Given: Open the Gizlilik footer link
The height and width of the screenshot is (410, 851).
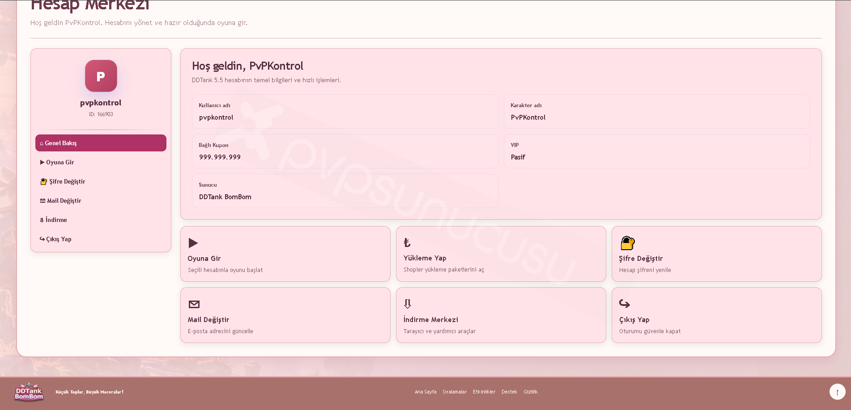Looking at the screenshot, I should pos(531,392).
